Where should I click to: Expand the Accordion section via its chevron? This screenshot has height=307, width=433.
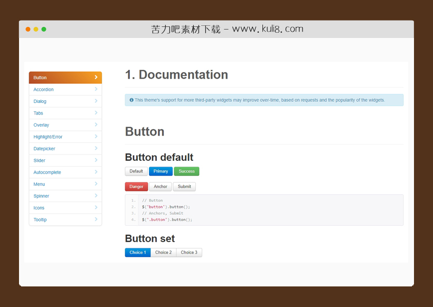click(96, 89)
